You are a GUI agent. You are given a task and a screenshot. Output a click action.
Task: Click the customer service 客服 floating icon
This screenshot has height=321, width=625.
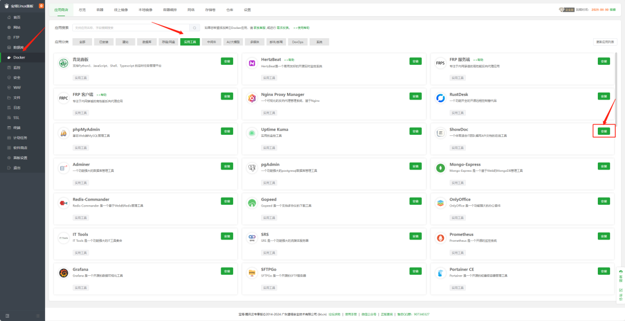click(620, 276)
